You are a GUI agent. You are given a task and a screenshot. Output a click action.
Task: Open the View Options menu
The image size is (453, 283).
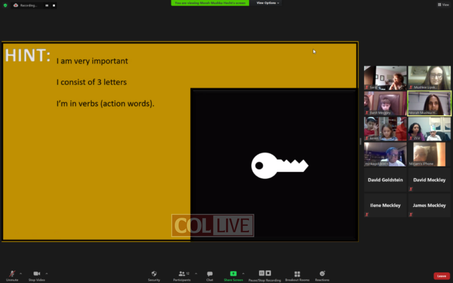point(267,3)
